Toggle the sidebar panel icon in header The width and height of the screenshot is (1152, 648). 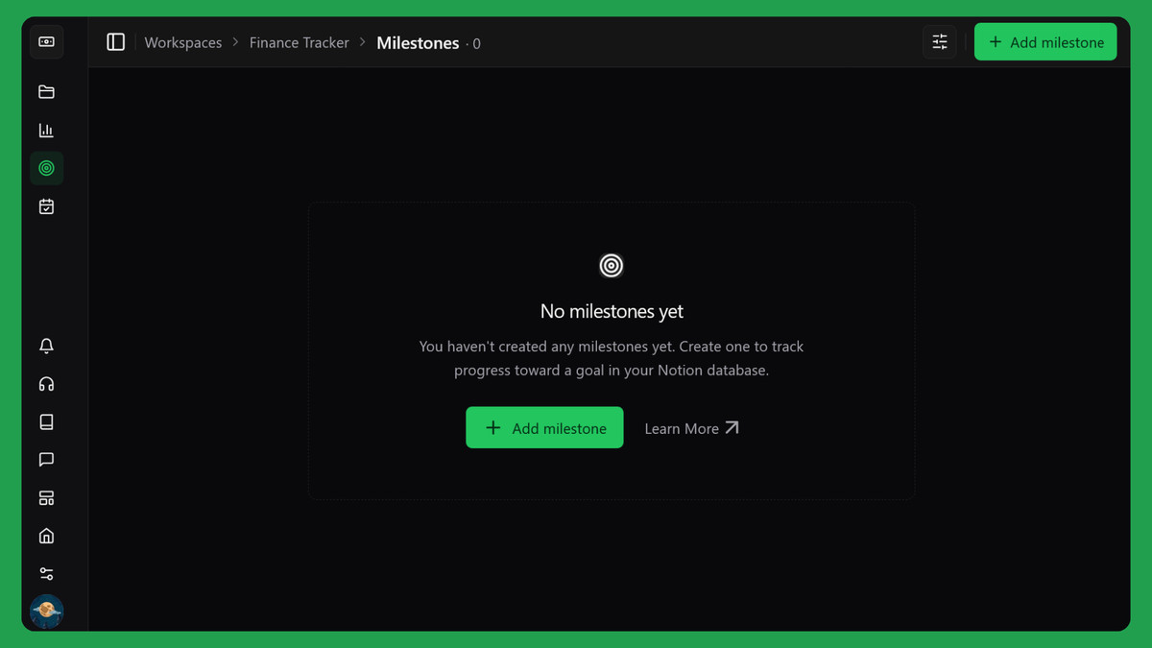click(115, 42)
